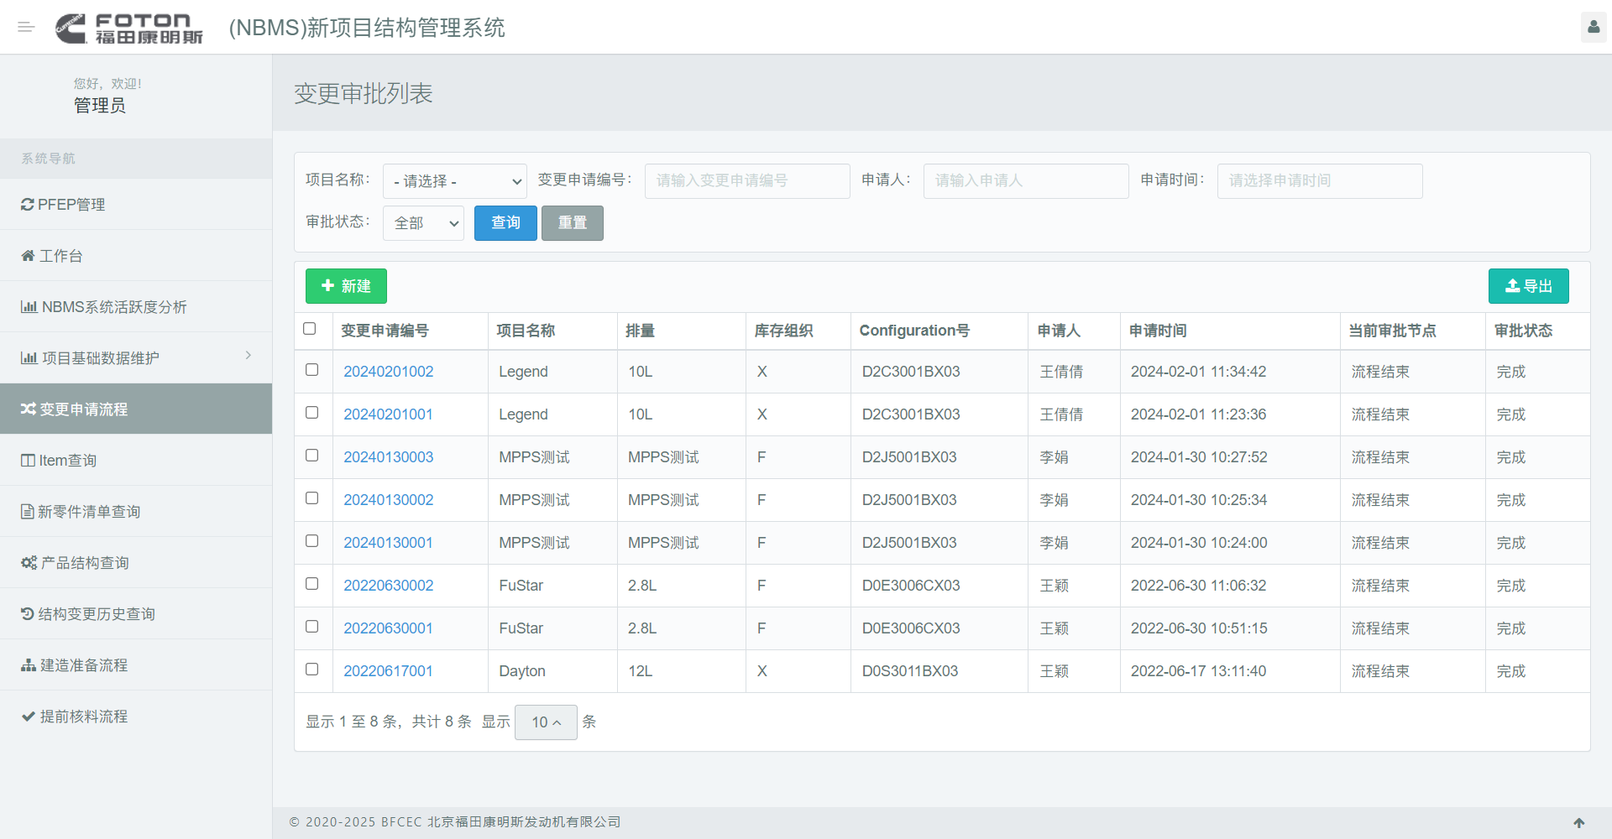Check the row for 20240201001
1612x839 pixels.
point(312,413)
